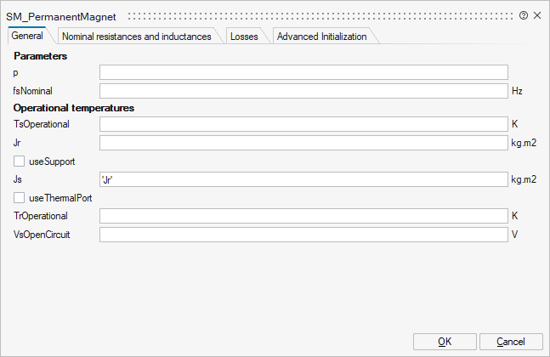Open Nominal resistances and inductances tab
The width and height of the screenshot is (550, 357).
coord(136,37)
